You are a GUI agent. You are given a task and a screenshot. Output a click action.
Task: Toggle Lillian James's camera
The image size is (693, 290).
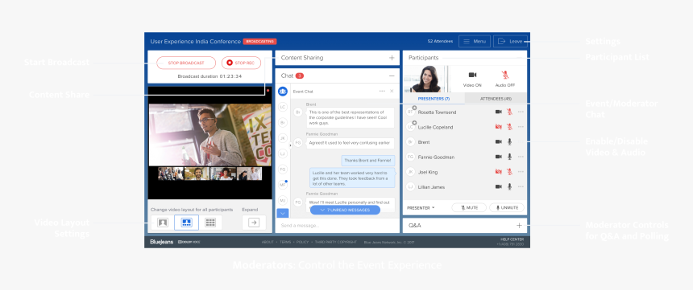[499, 187]
